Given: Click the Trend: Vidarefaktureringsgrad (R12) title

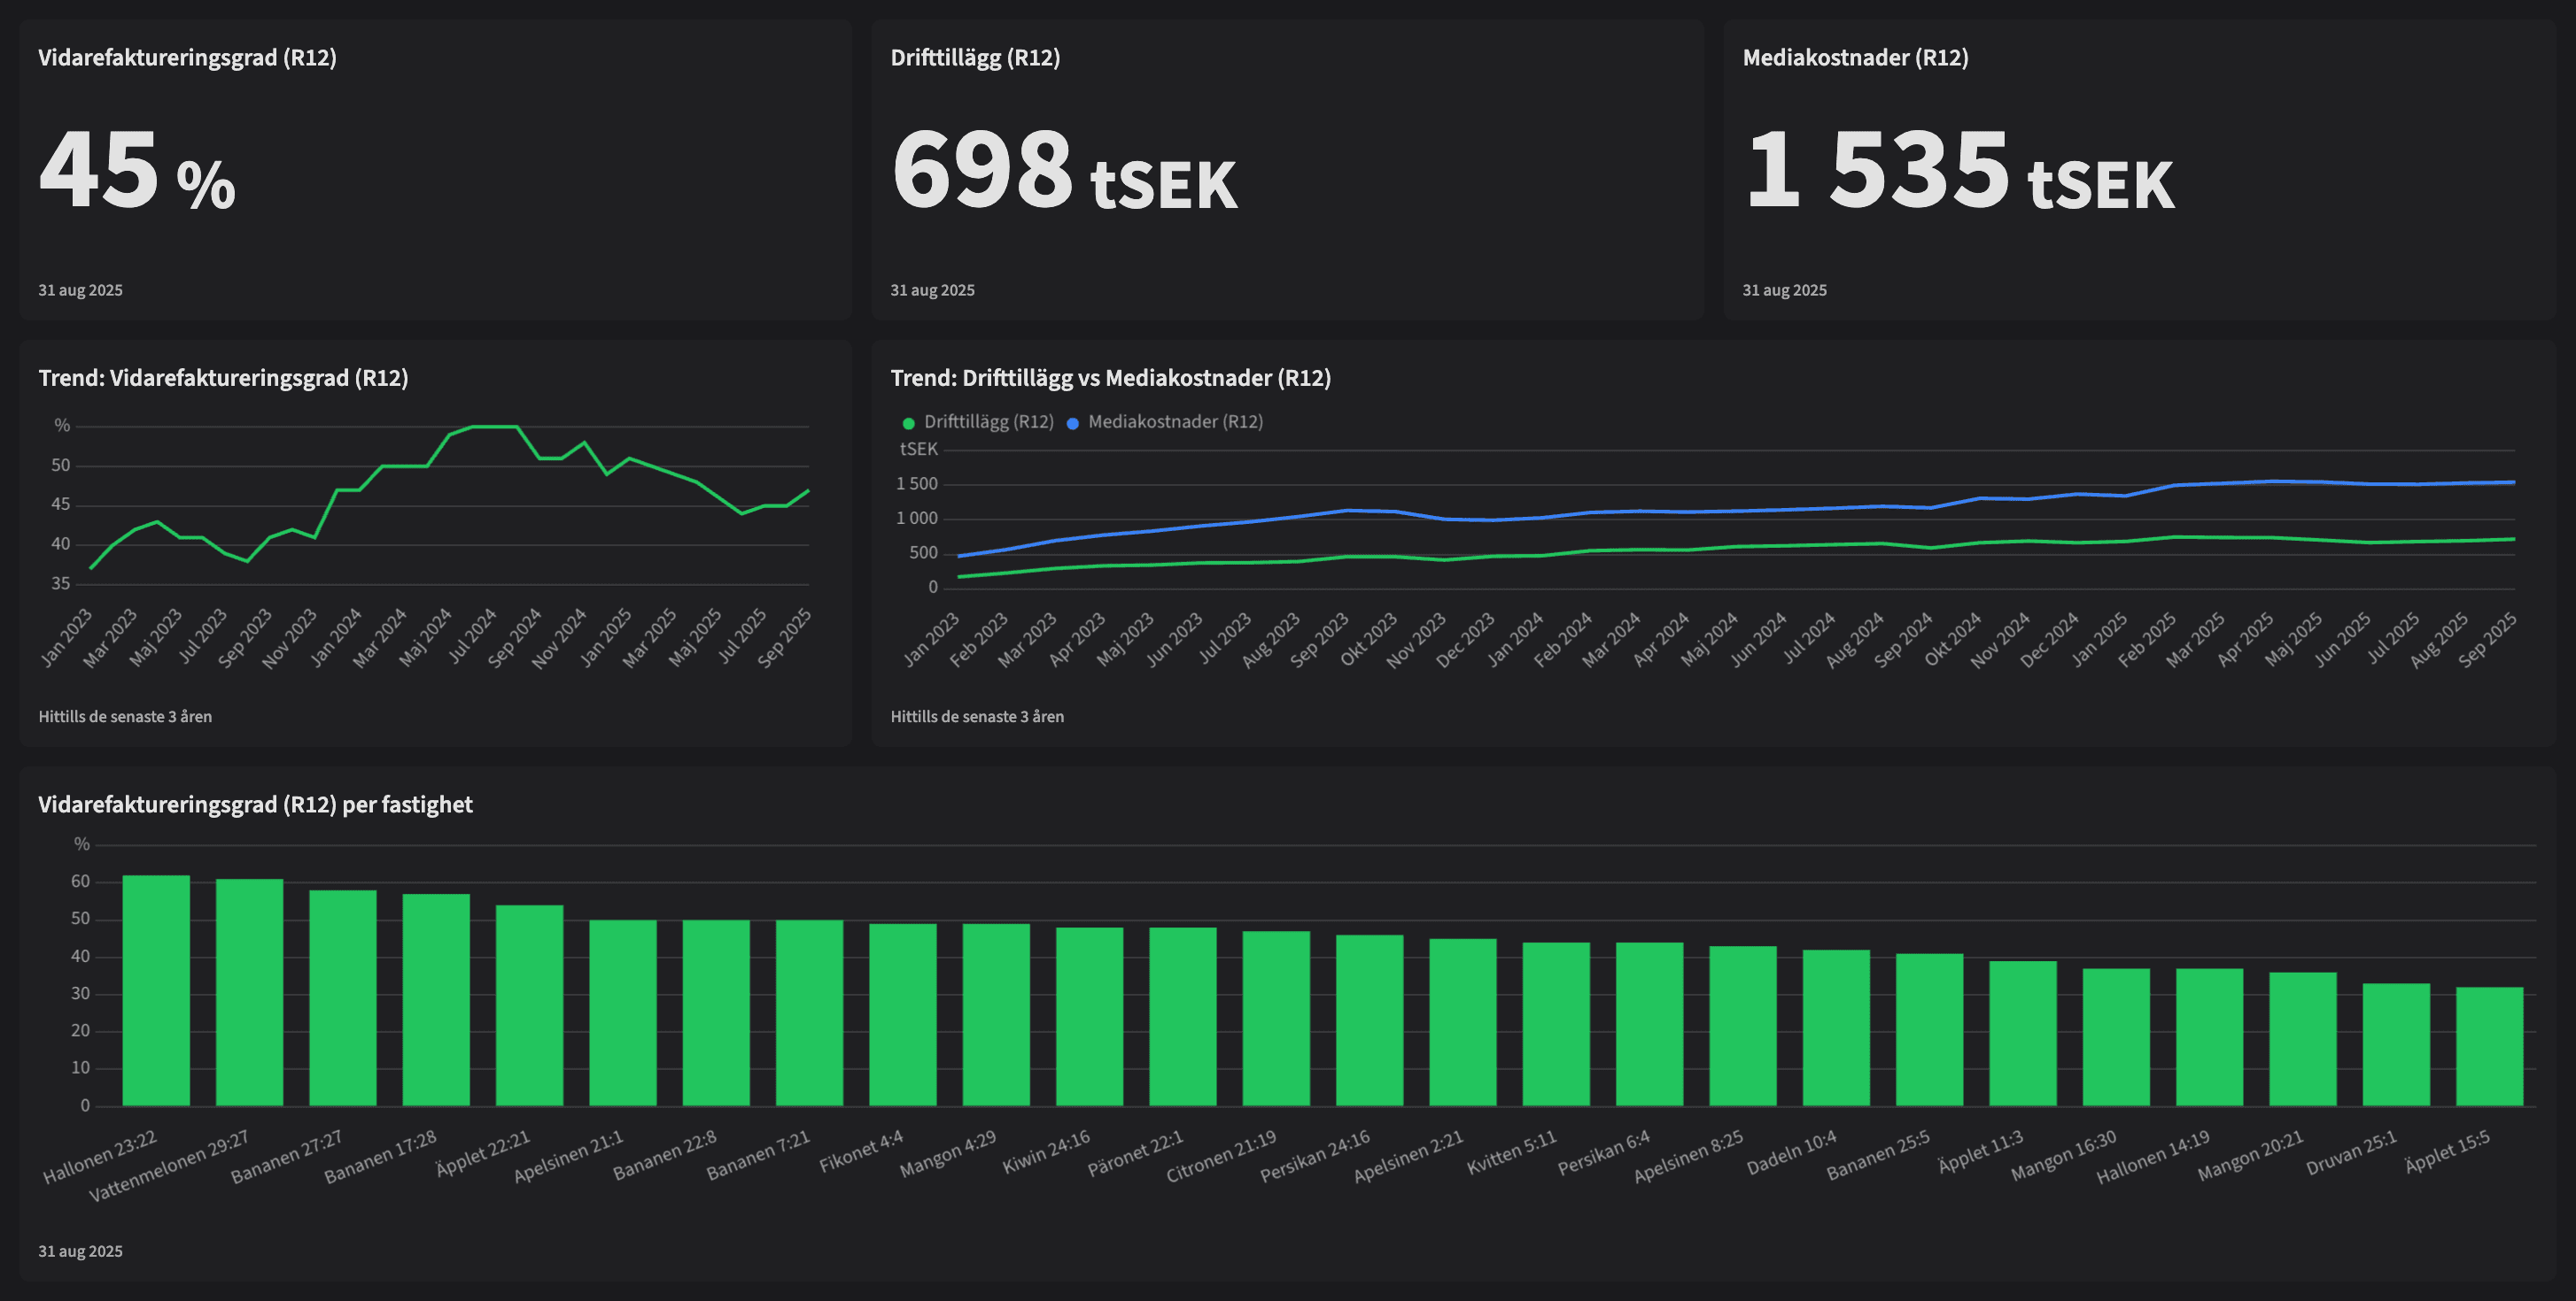Looking at the screenshot, I should (223, 378).
